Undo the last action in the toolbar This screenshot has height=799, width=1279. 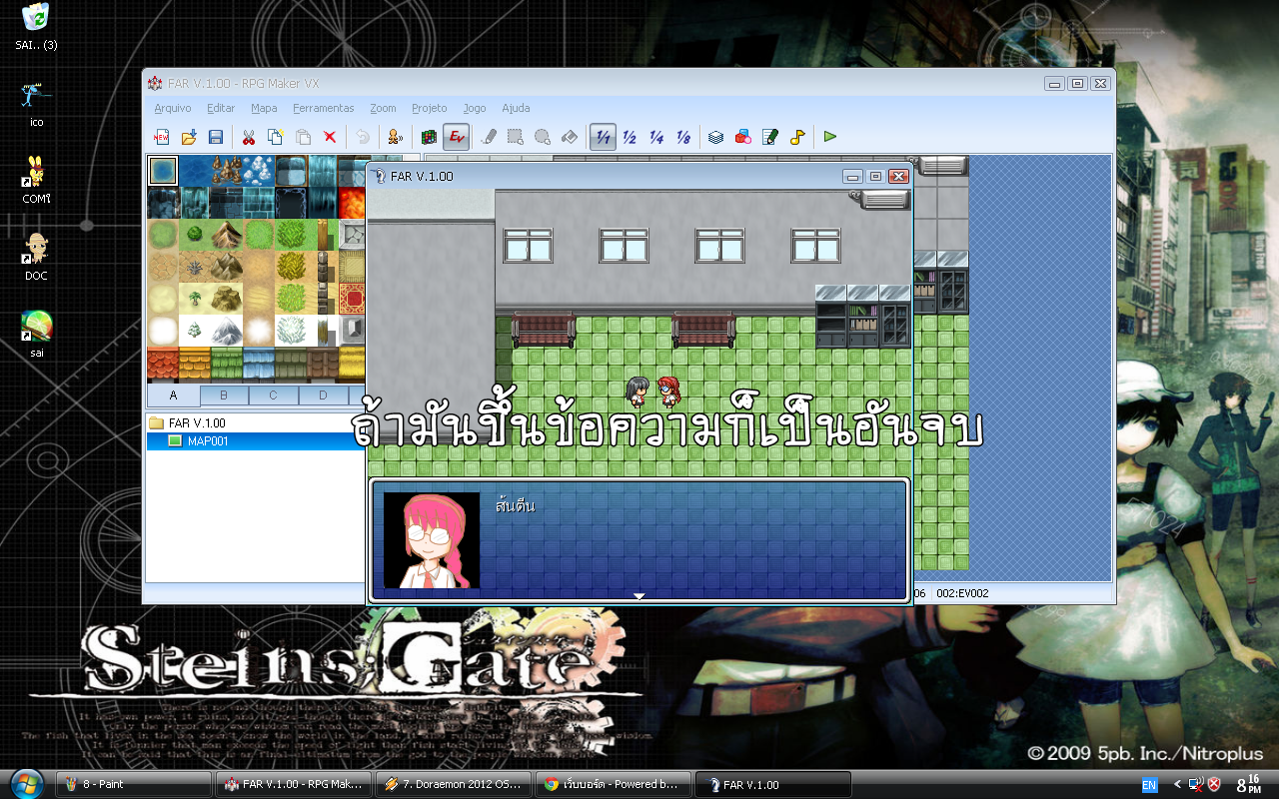363,137
